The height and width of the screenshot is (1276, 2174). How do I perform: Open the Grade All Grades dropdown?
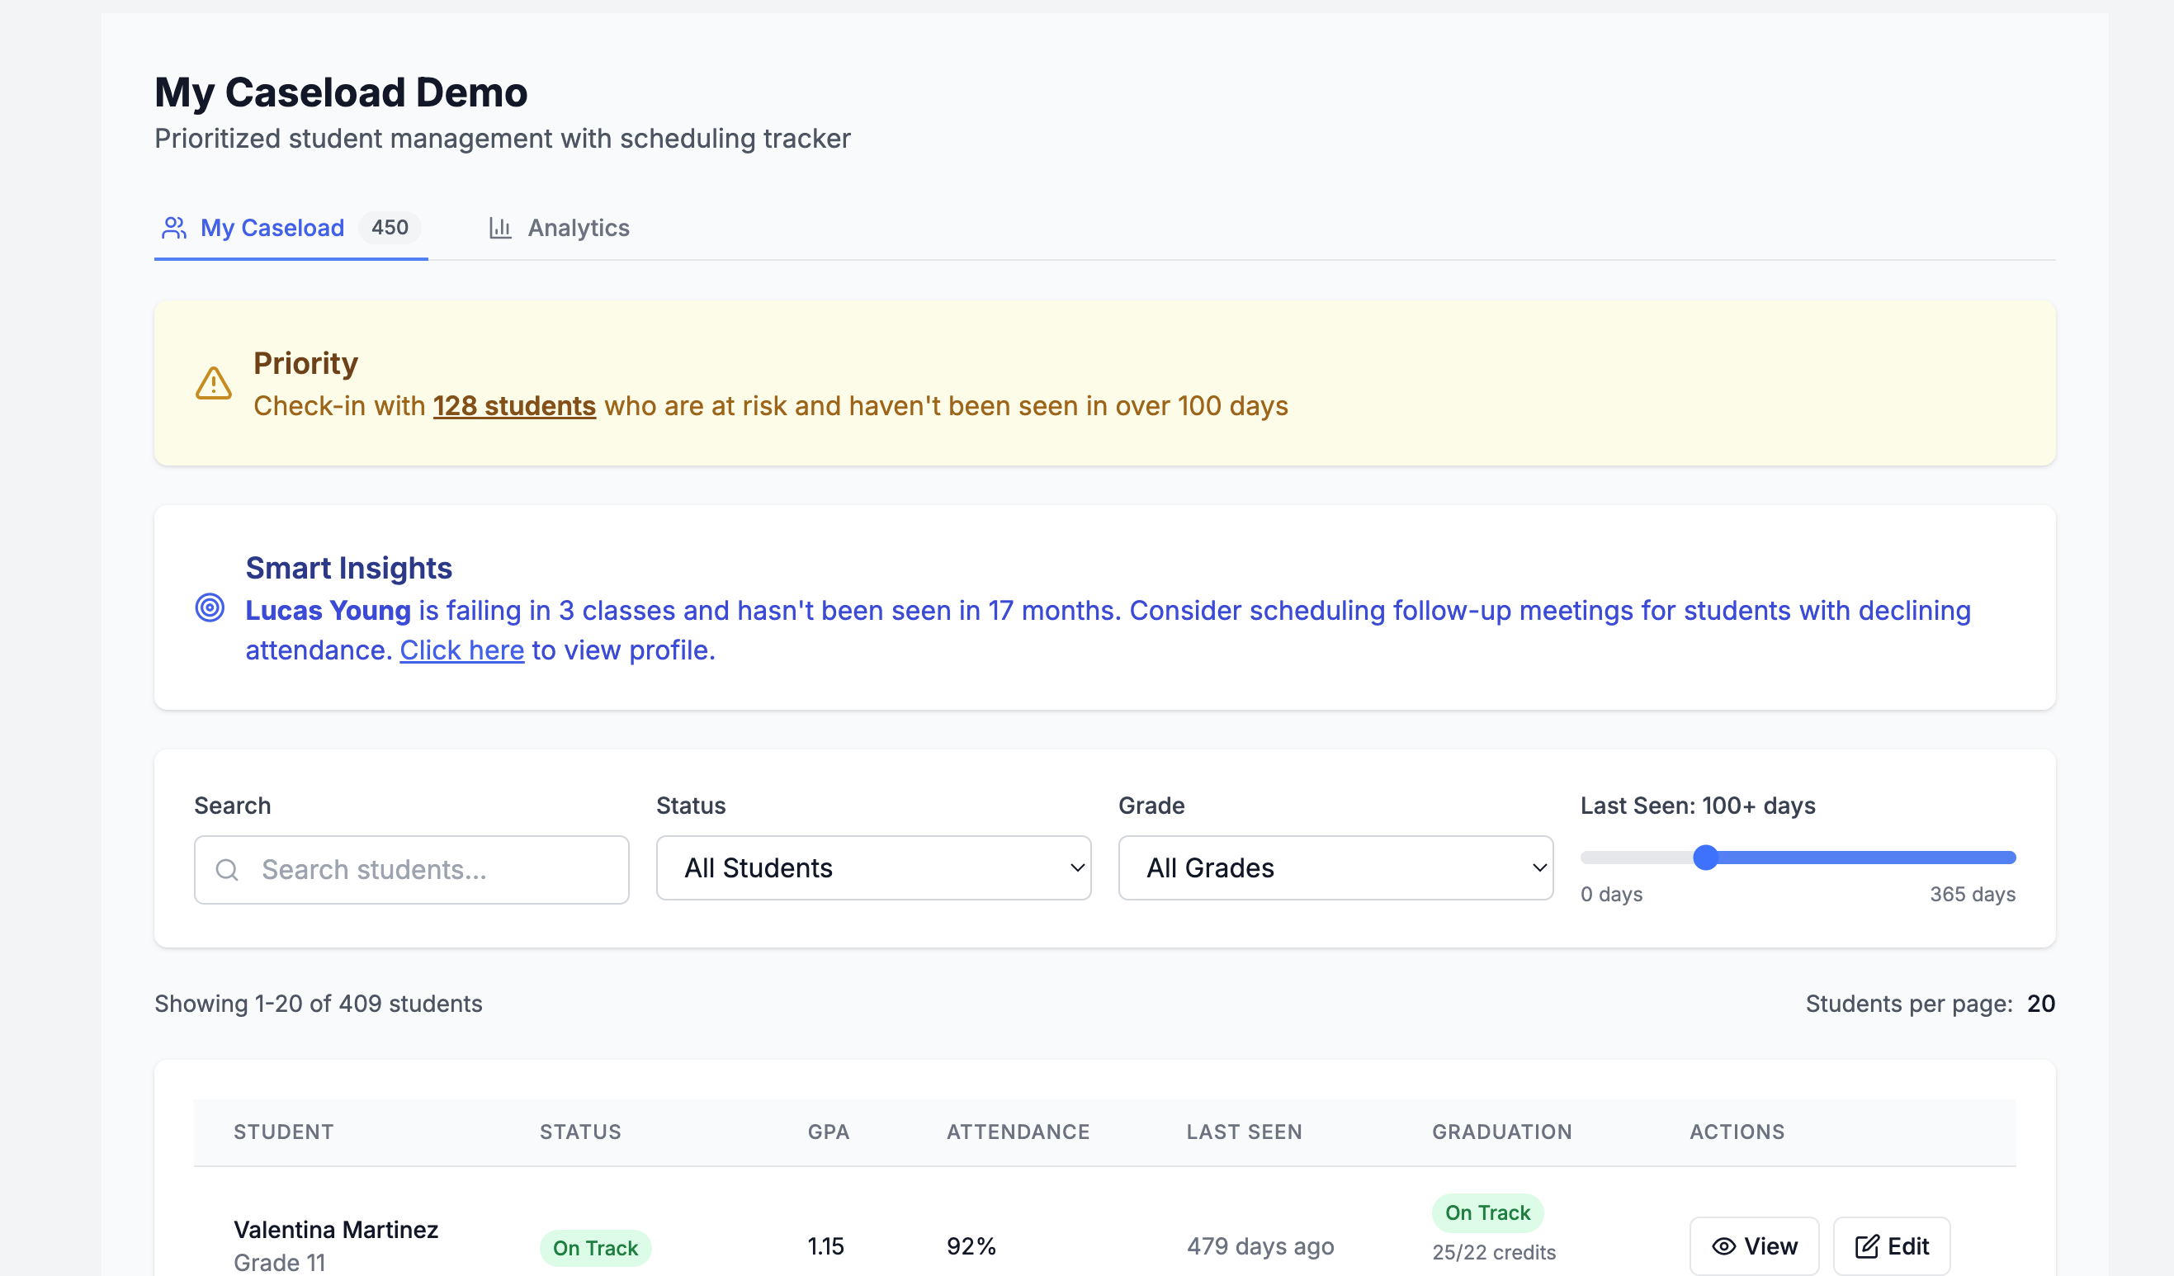click(1335, 868)
